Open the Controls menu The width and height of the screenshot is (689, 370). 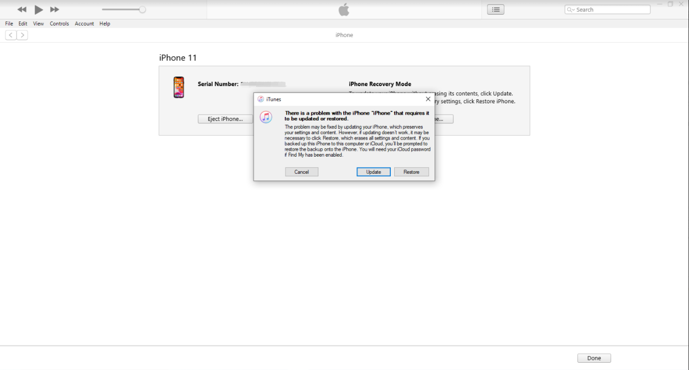59,23
